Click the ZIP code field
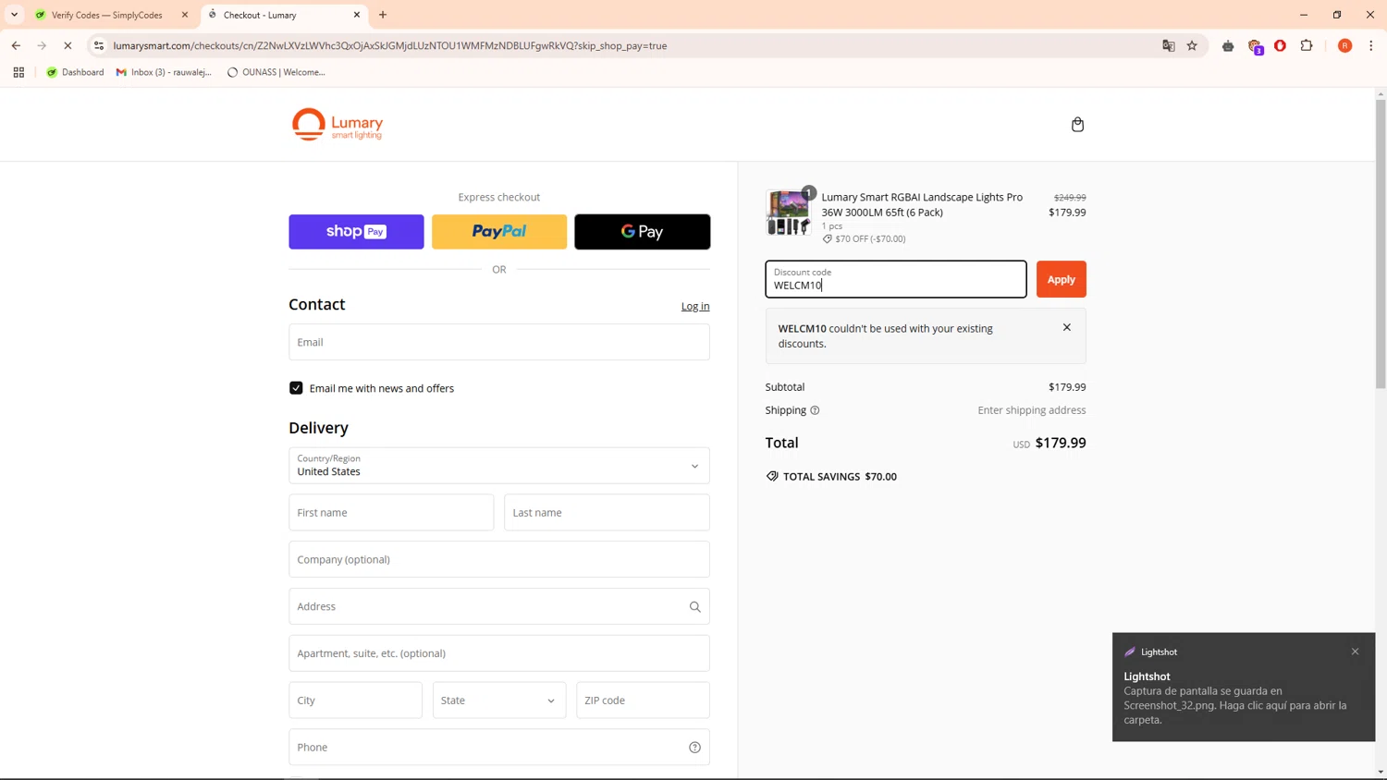Image resolution: width=1387 pixels, height=780 pixels. point(643,701)
